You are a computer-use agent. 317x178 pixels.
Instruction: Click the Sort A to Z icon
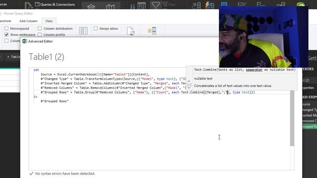(132, 6)
